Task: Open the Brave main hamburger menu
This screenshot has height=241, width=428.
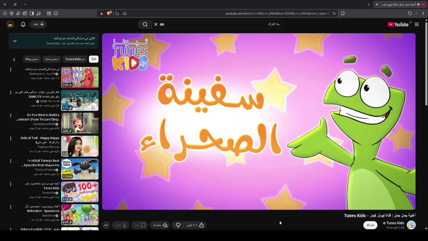Action: [x=5, y=13]
